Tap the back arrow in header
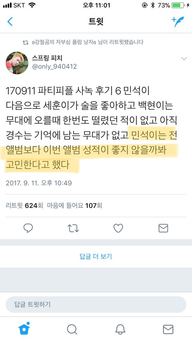This screenshot has height=342, width=192. pos(10,22)
